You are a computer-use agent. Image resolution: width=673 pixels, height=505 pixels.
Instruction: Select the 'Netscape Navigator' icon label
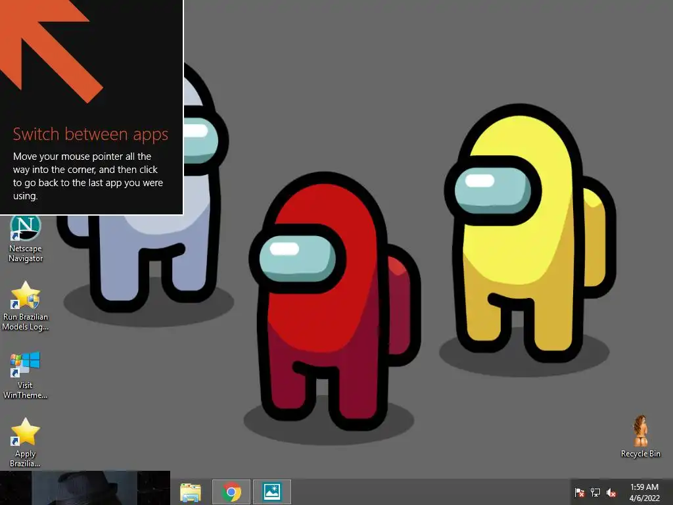pyautogui.click(x=26, y=253)
